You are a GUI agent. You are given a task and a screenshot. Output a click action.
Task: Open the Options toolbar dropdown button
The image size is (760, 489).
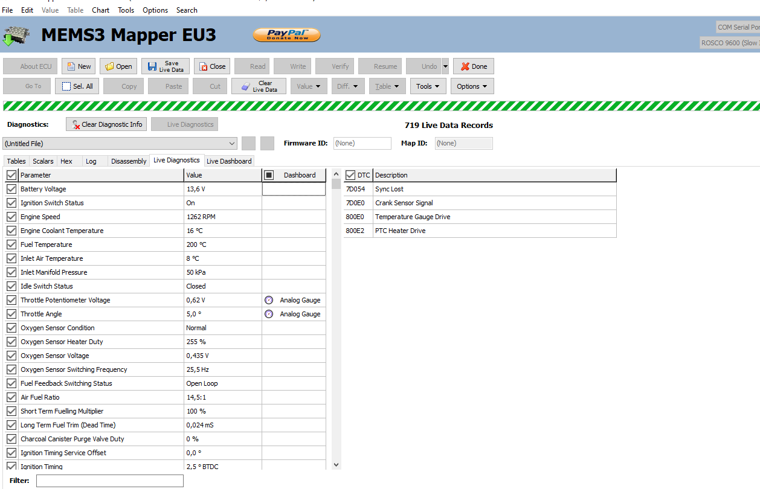tap(472, 86)
